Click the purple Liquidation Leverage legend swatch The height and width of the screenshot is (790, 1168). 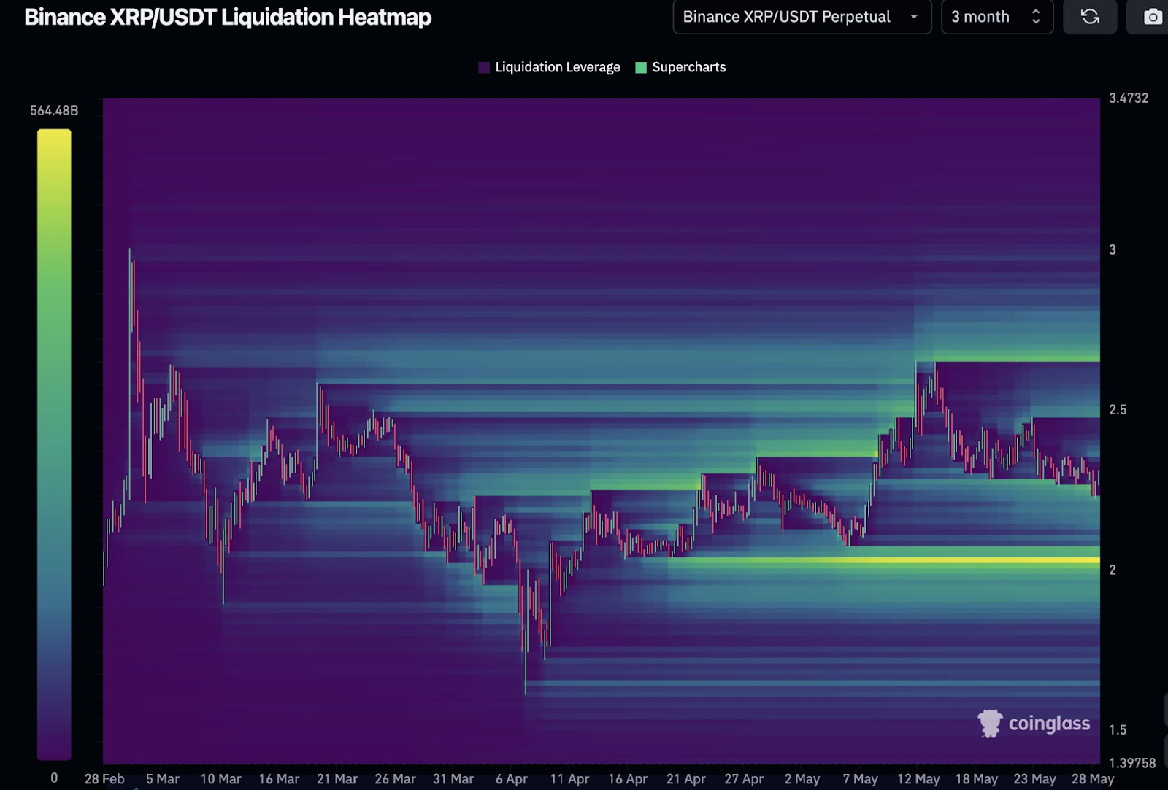pyautogui.click(x=484, y=68)
